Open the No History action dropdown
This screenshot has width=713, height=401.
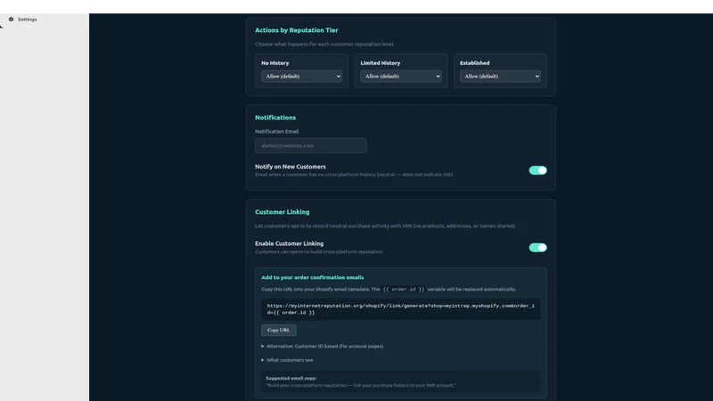coord(301,77)
